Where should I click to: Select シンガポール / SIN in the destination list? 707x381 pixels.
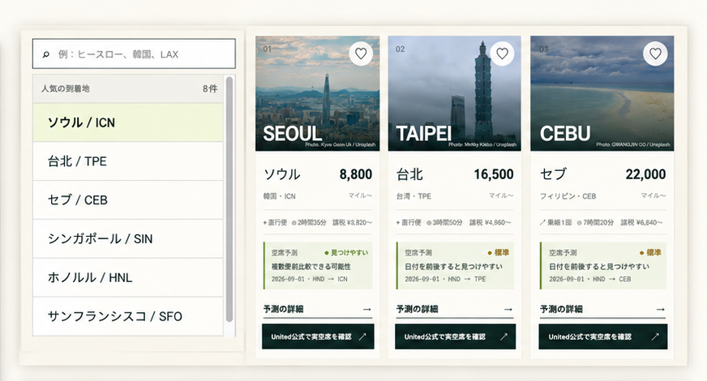[128, 239]
